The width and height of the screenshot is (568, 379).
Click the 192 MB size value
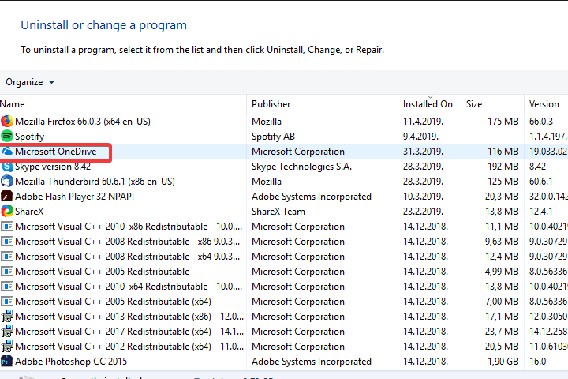503,167
